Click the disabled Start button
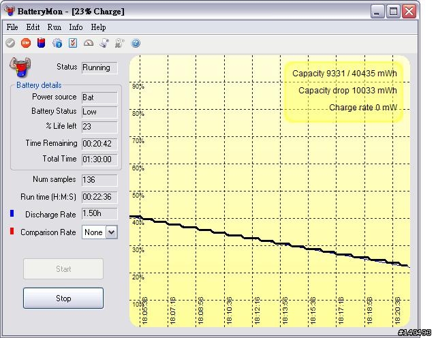 [x=63, y=268]
